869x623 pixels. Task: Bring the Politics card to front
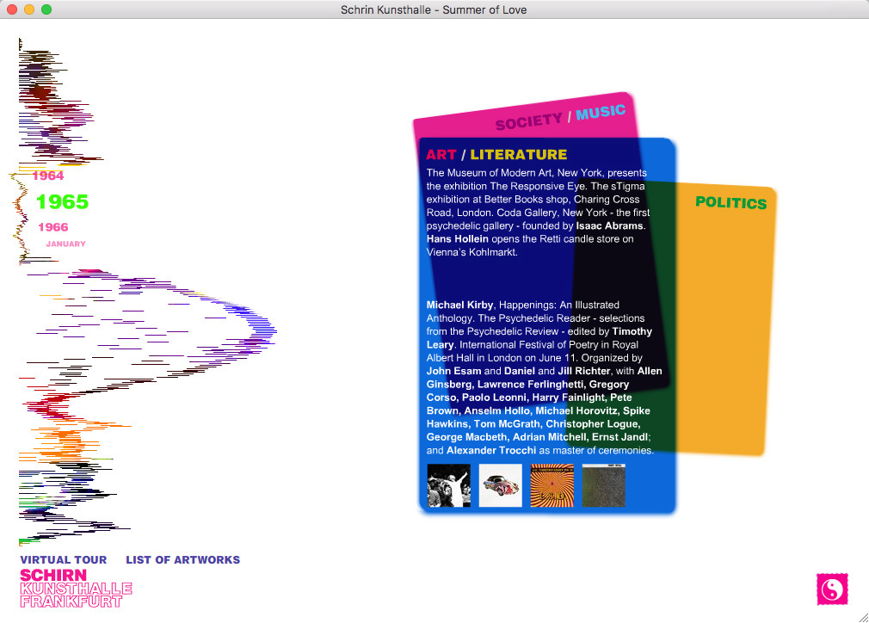(x=730, y=203)
